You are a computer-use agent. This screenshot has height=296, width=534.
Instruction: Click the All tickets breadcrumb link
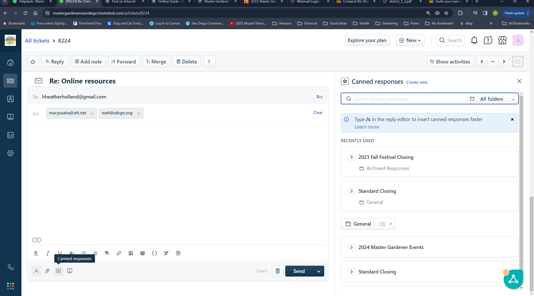coord(37,41)
